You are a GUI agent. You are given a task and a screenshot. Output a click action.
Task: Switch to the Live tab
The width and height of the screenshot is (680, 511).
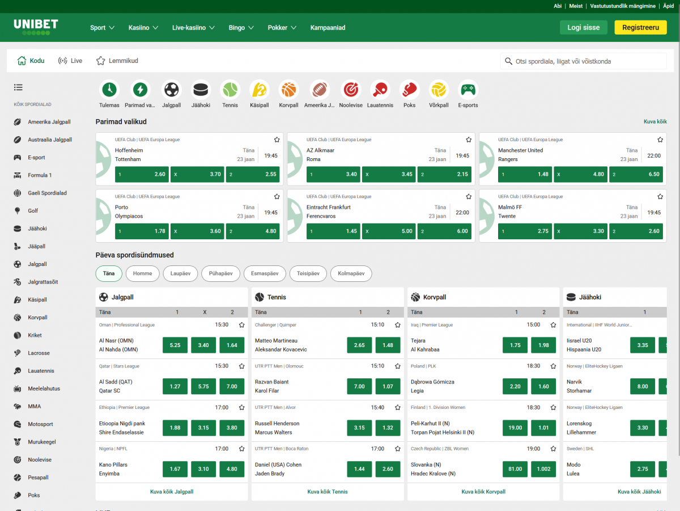click(70, 61)
